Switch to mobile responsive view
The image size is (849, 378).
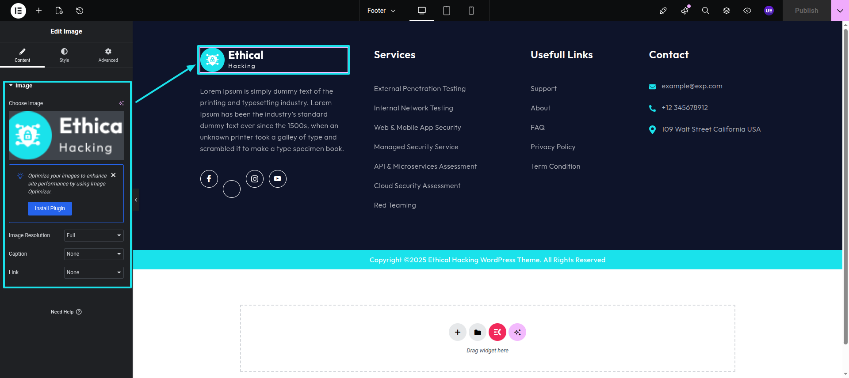(471, 11)
